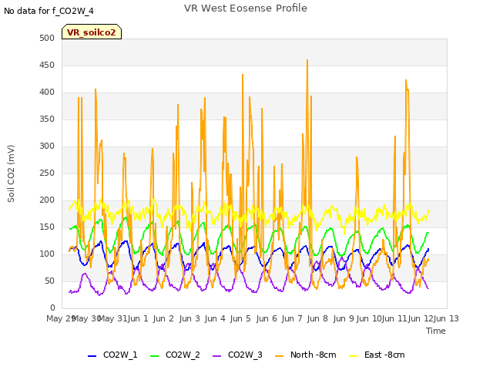Click the 0 y-axis tick label
This screenshot has height=370, width=493.
[52, 308]
